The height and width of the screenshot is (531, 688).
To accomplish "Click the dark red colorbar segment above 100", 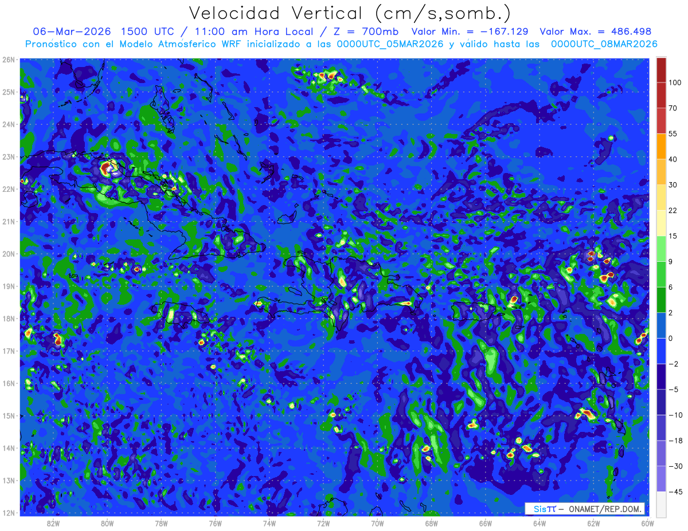I will tap(661, 70).
